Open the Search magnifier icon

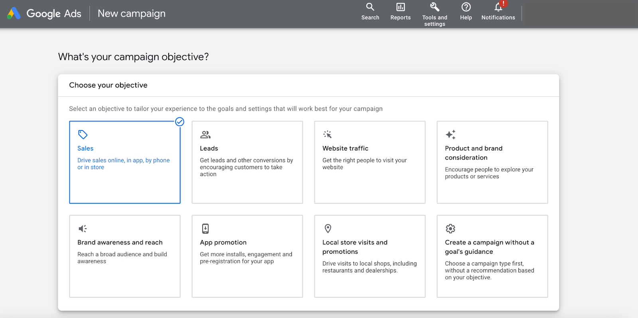click(x=370, y=7)
